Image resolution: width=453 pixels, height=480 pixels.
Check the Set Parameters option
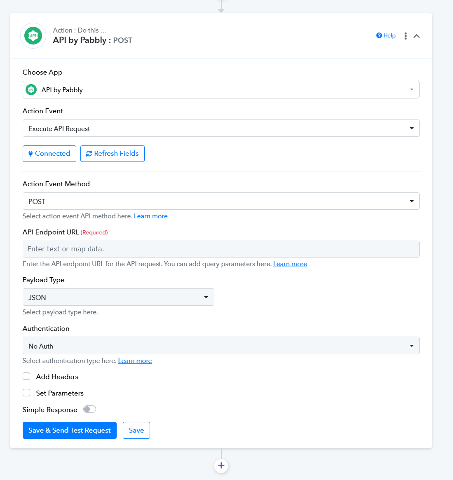[x=26, y=393]
